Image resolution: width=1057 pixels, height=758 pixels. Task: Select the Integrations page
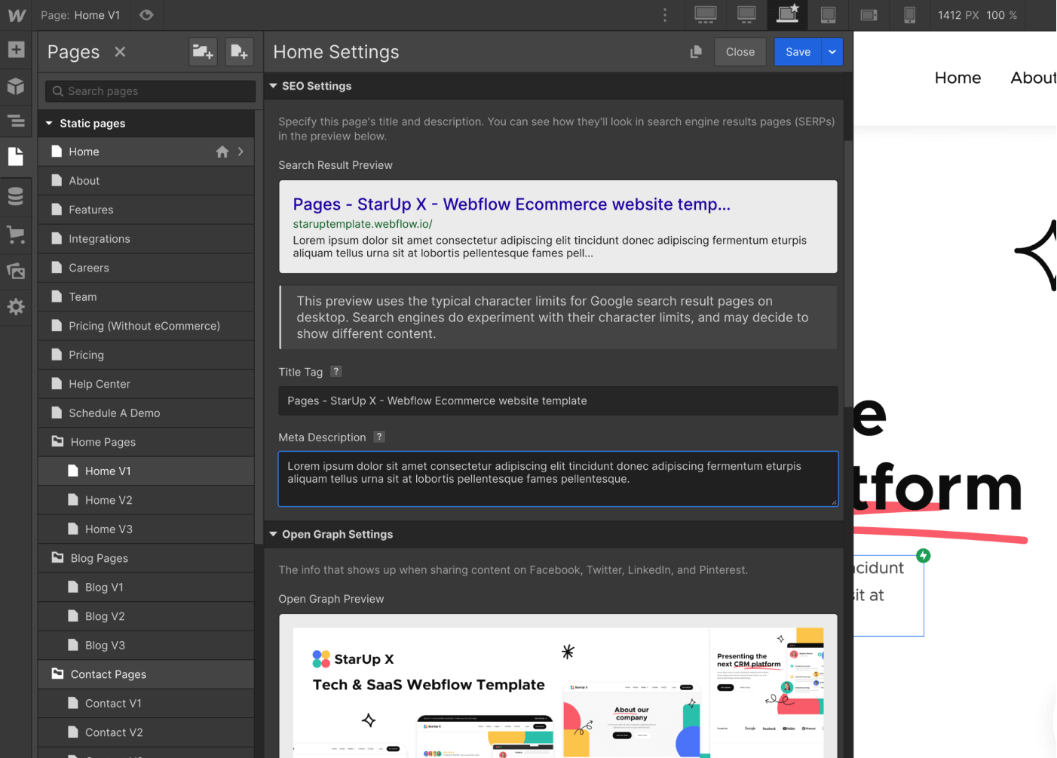tap(146, 239)
